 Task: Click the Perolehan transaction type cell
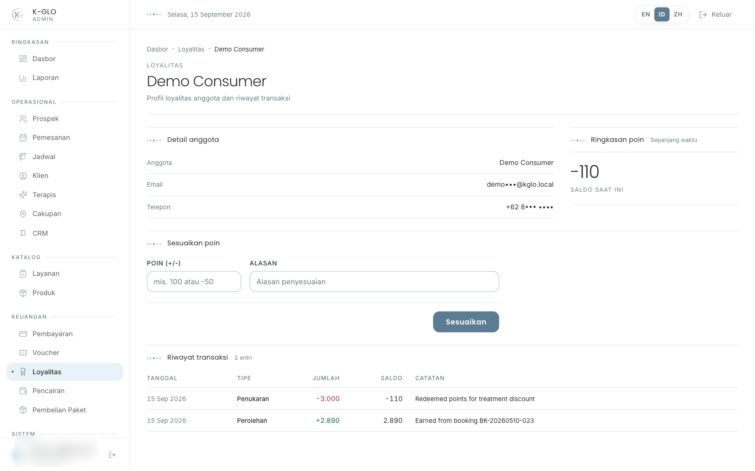252,421
